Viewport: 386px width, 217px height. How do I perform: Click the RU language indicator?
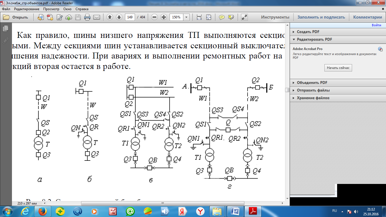click(x=335, y=211)
